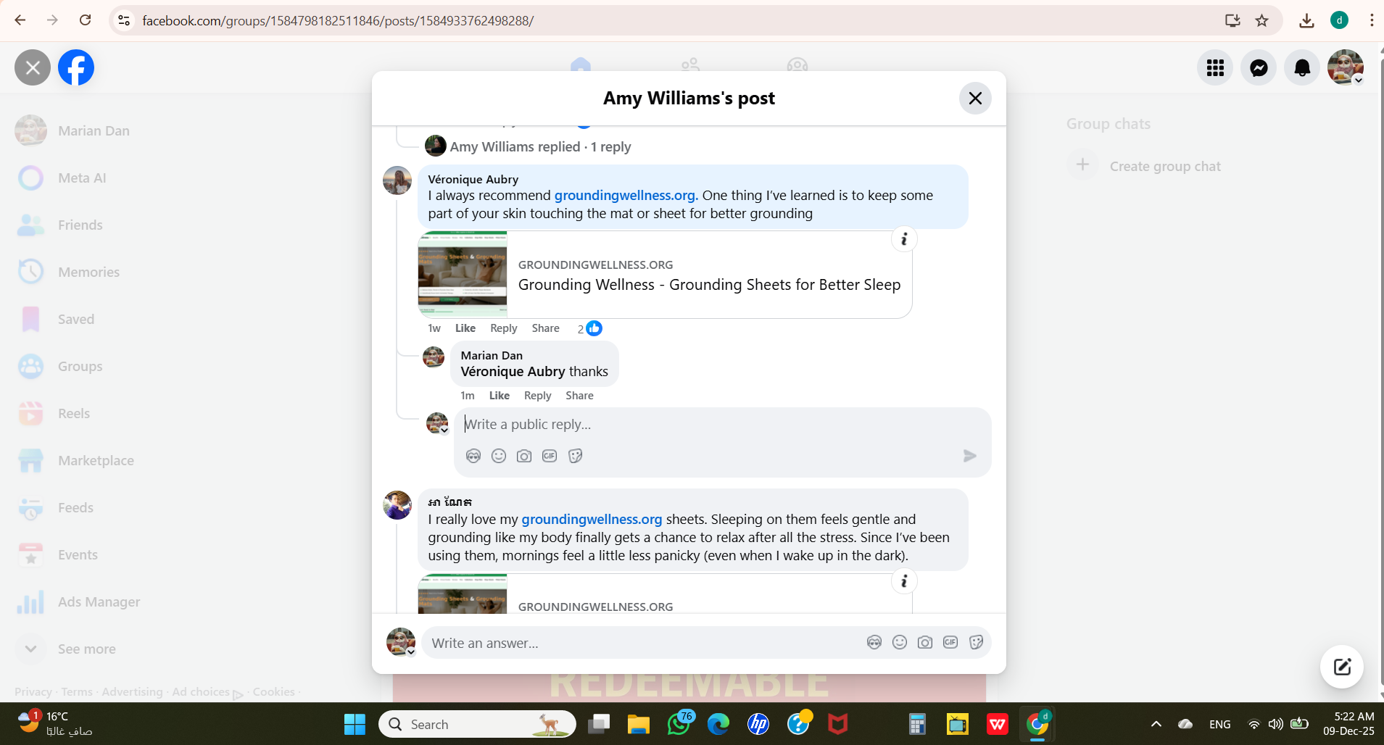Open Saved in left sidebar

click(76, 319)
